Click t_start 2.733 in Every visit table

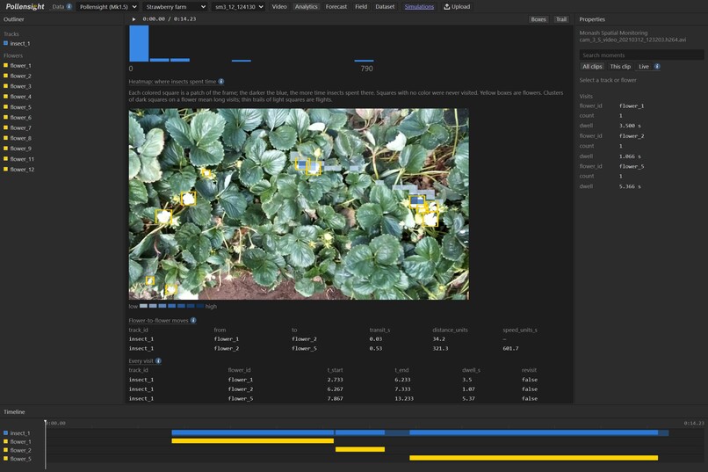(335, 380)
